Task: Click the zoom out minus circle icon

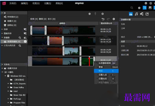Action: pos(90,14)
